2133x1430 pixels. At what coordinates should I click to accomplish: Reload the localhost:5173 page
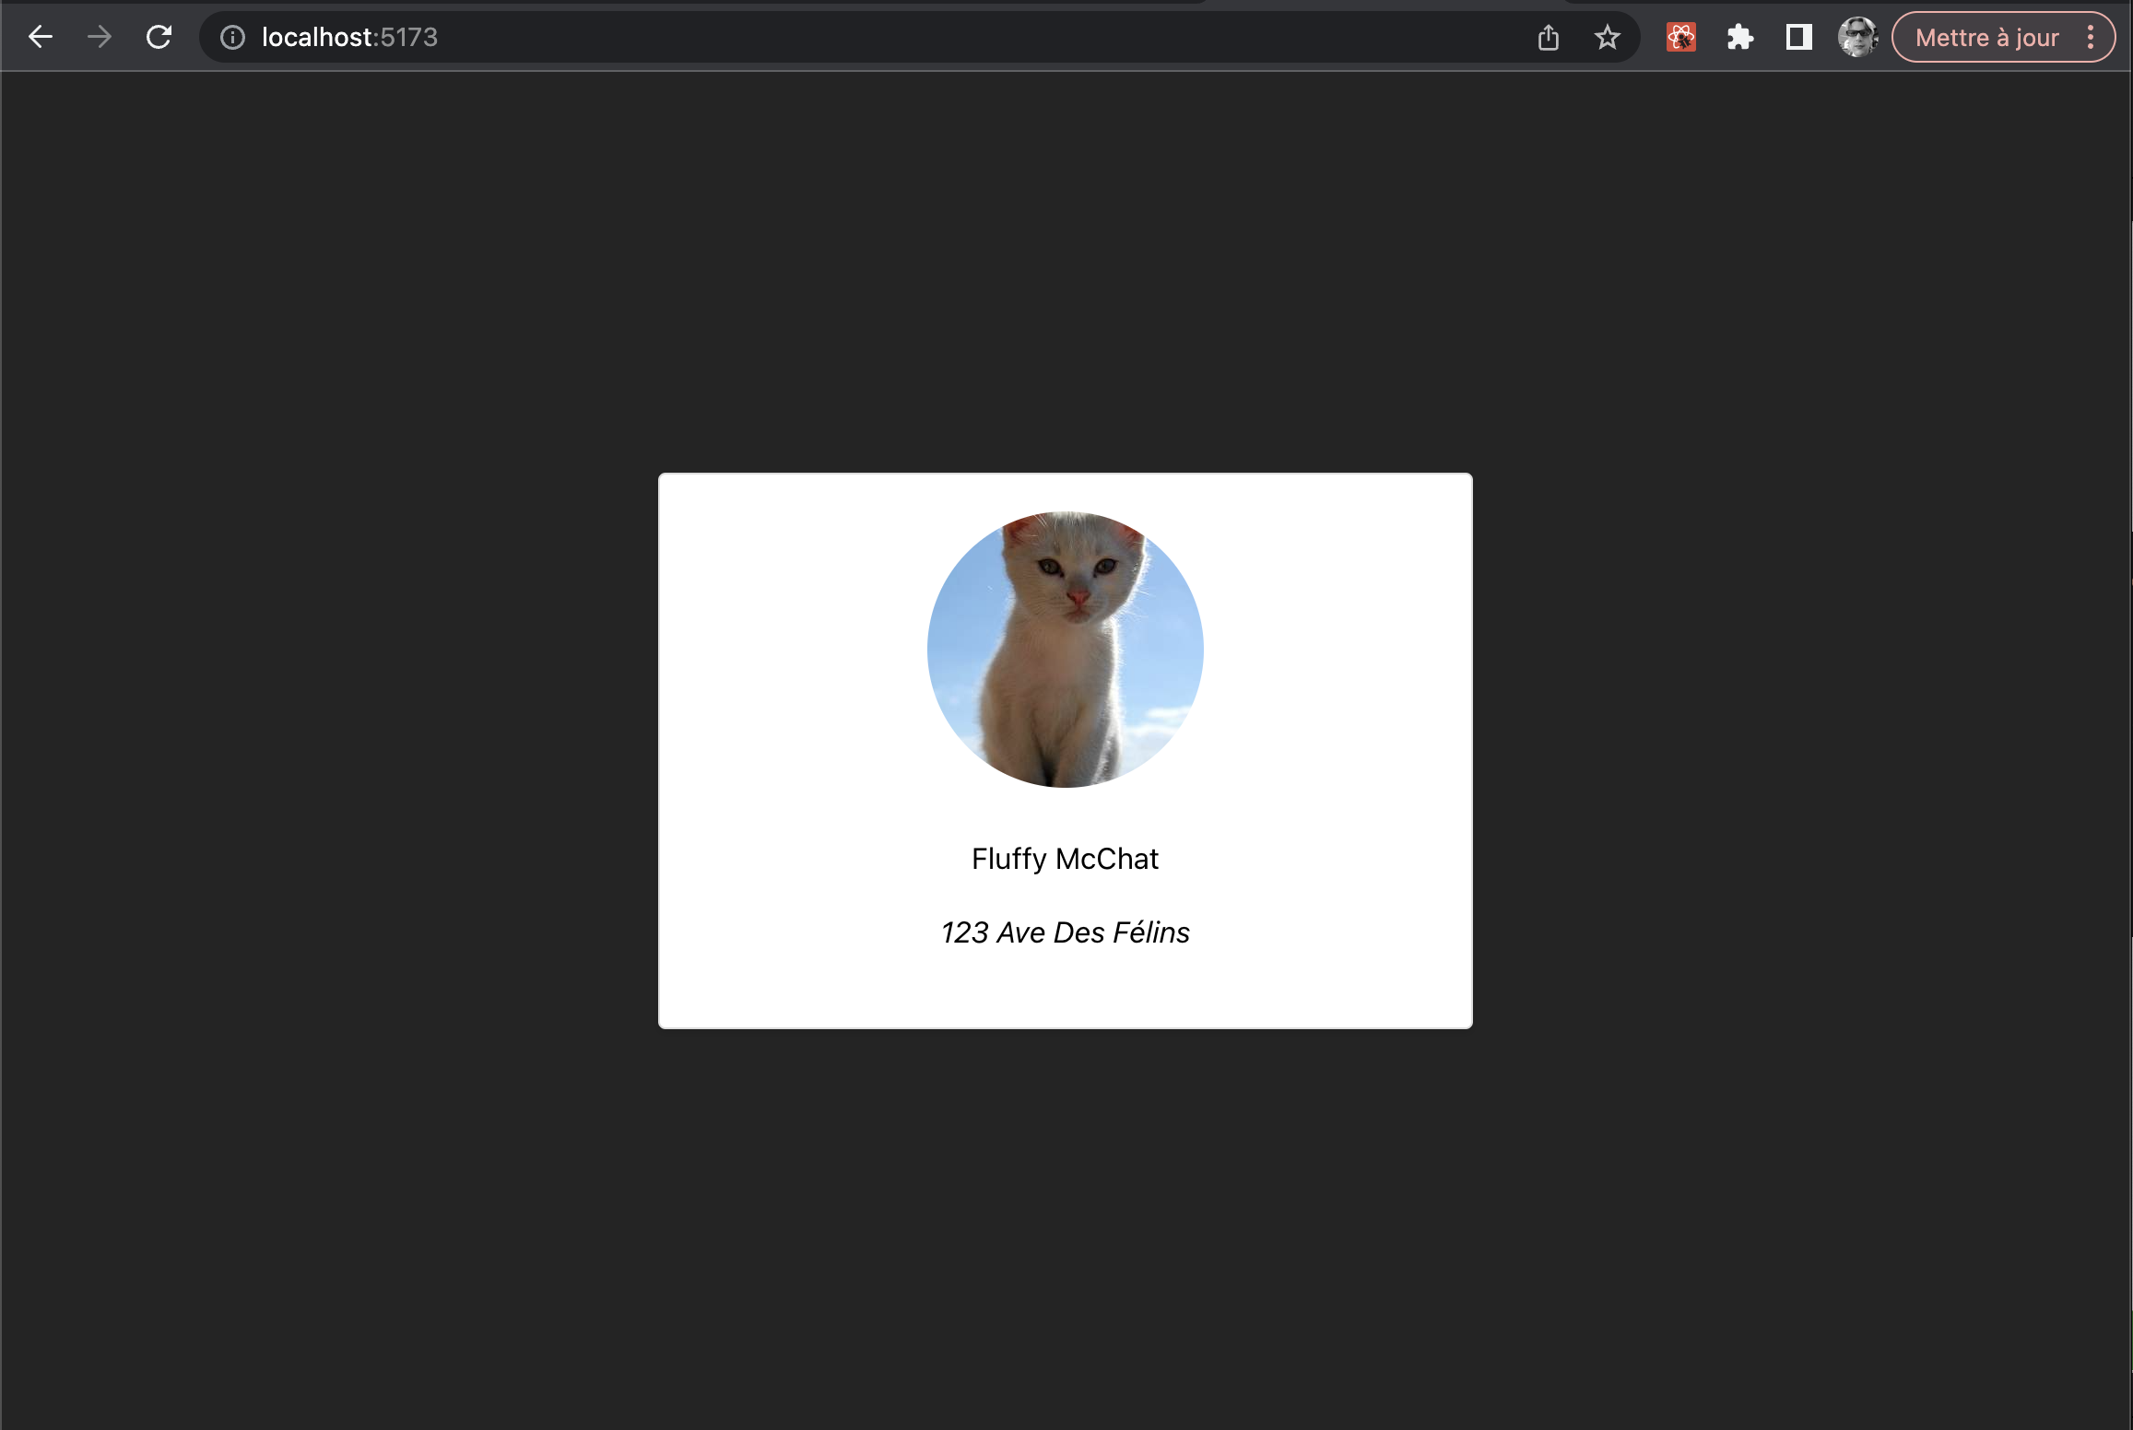point(158,37)
